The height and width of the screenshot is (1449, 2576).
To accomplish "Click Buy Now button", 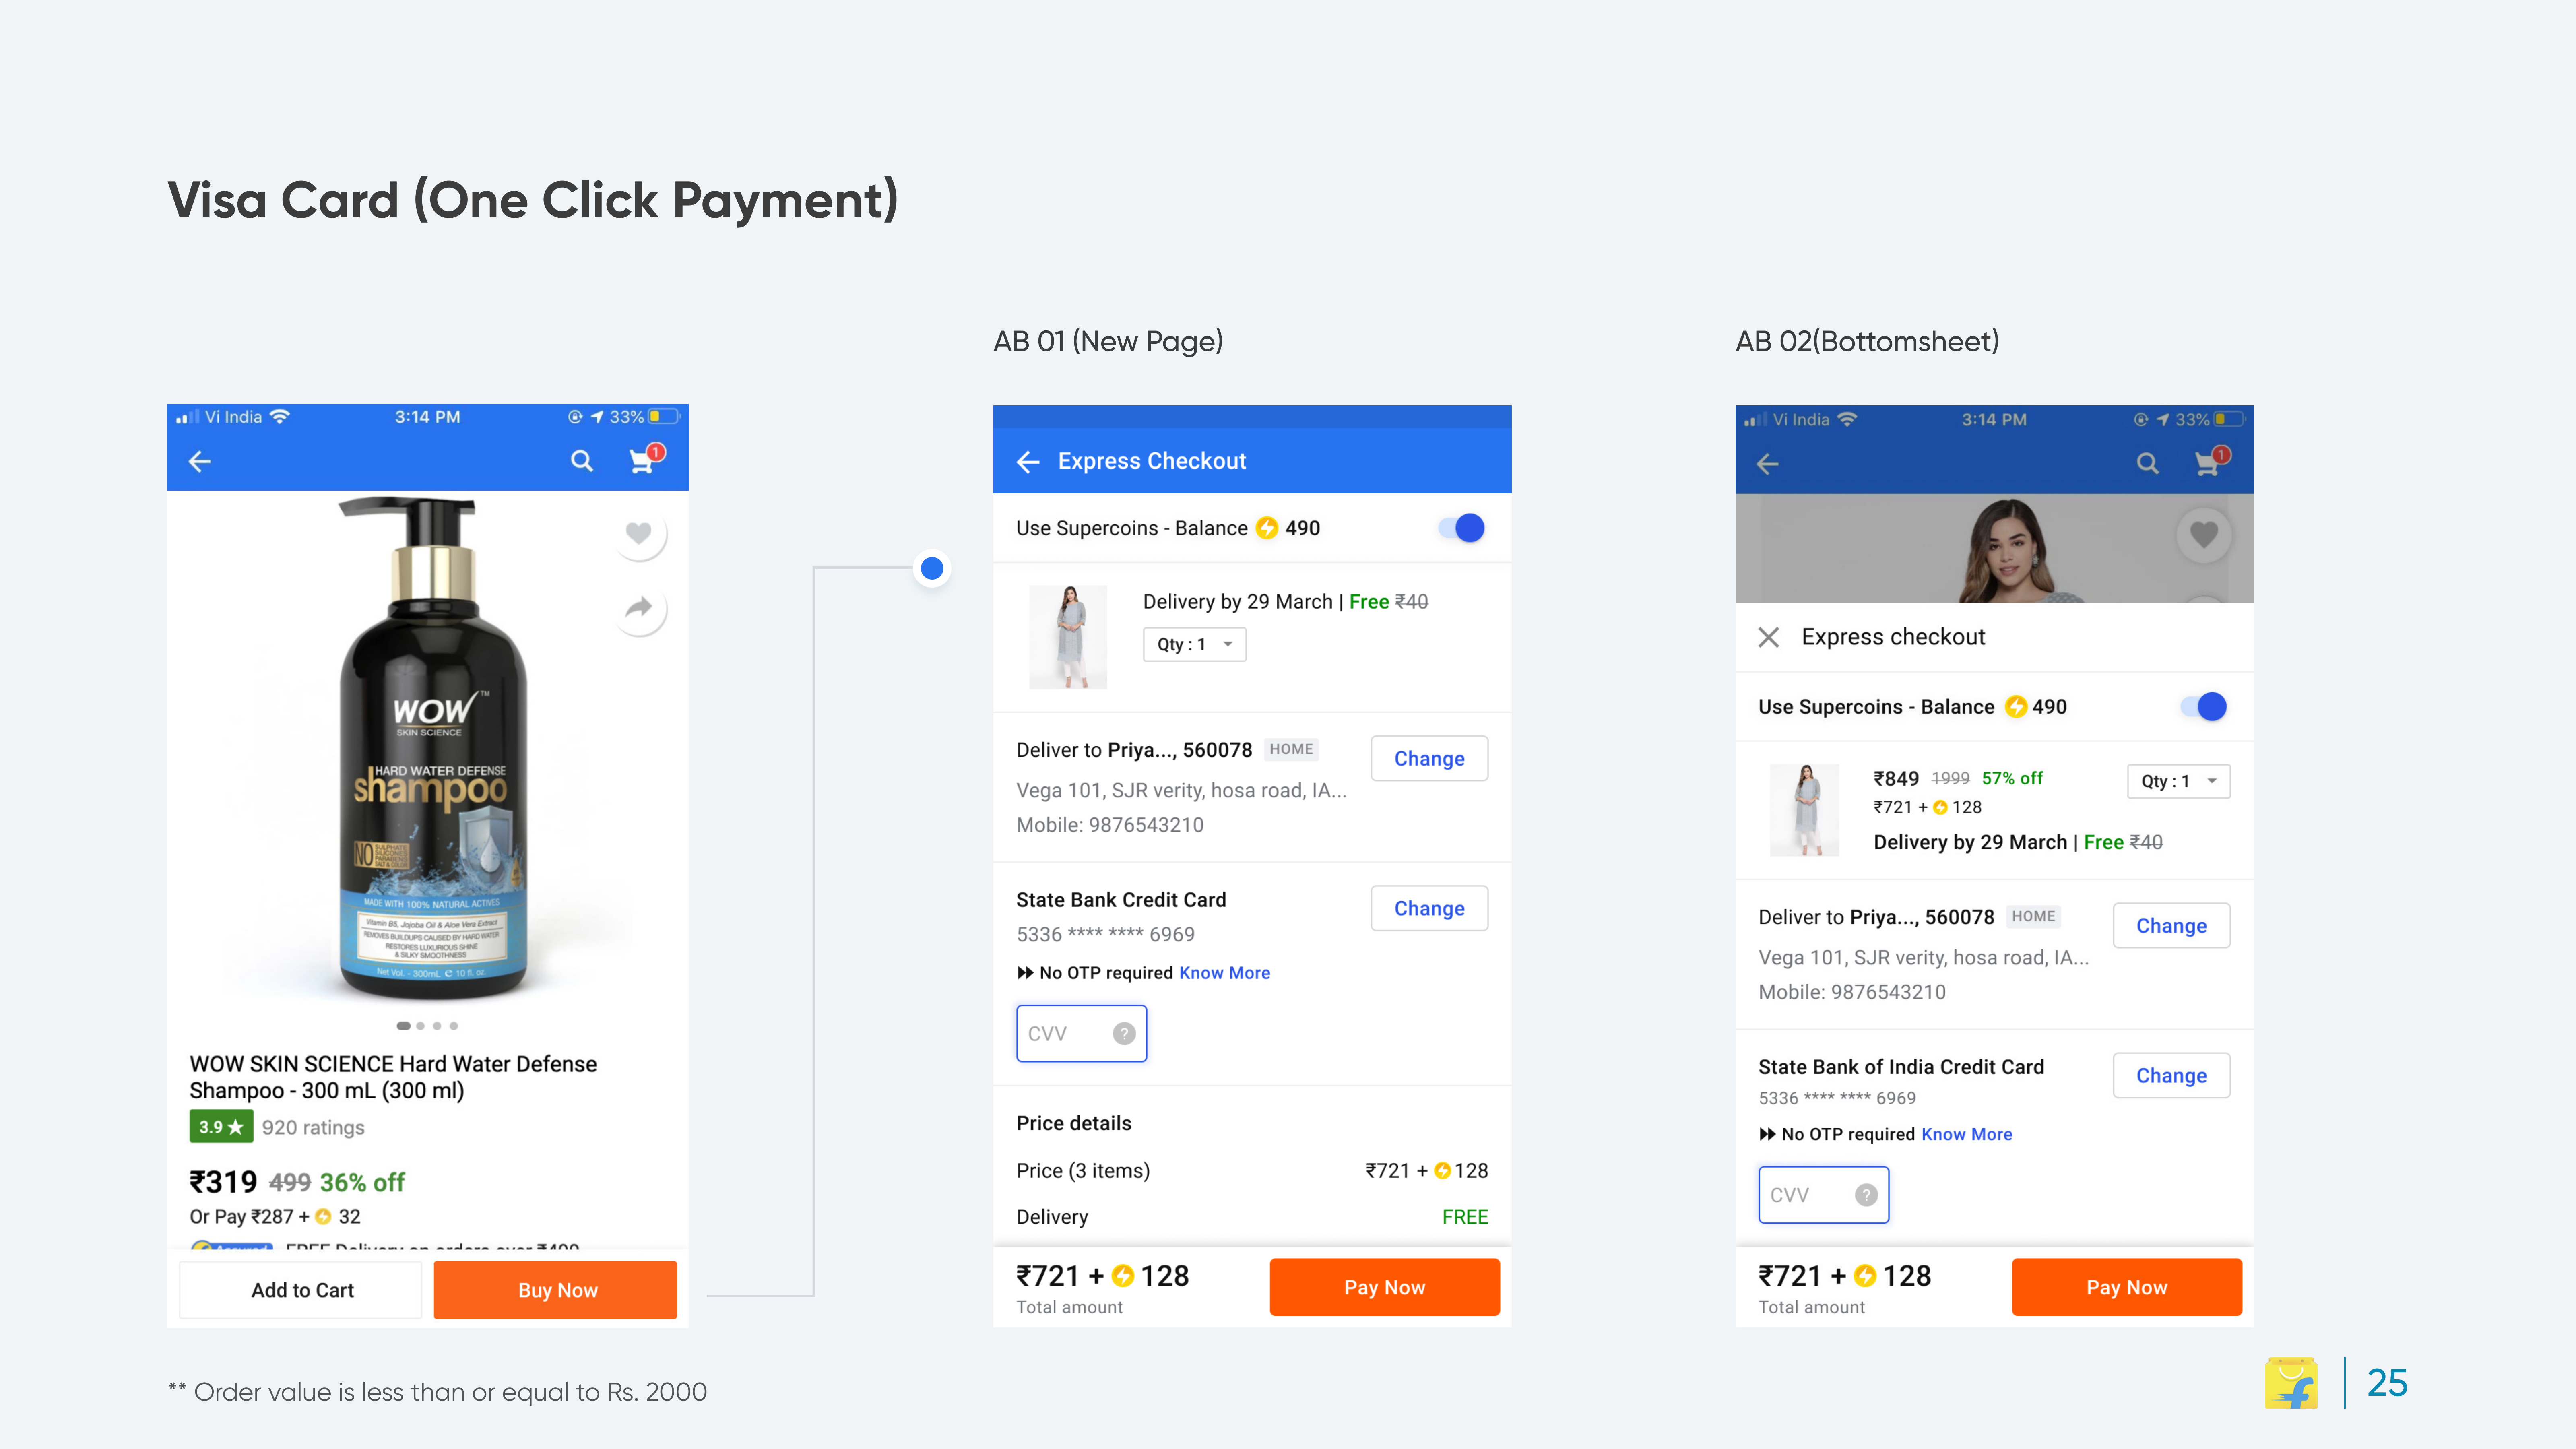I will [556, 1290].
